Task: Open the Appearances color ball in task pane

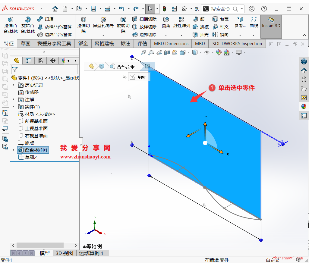Action: click(x=304, y=107)
